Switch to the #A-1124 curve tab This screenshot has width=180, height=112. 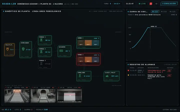point(164,11)
